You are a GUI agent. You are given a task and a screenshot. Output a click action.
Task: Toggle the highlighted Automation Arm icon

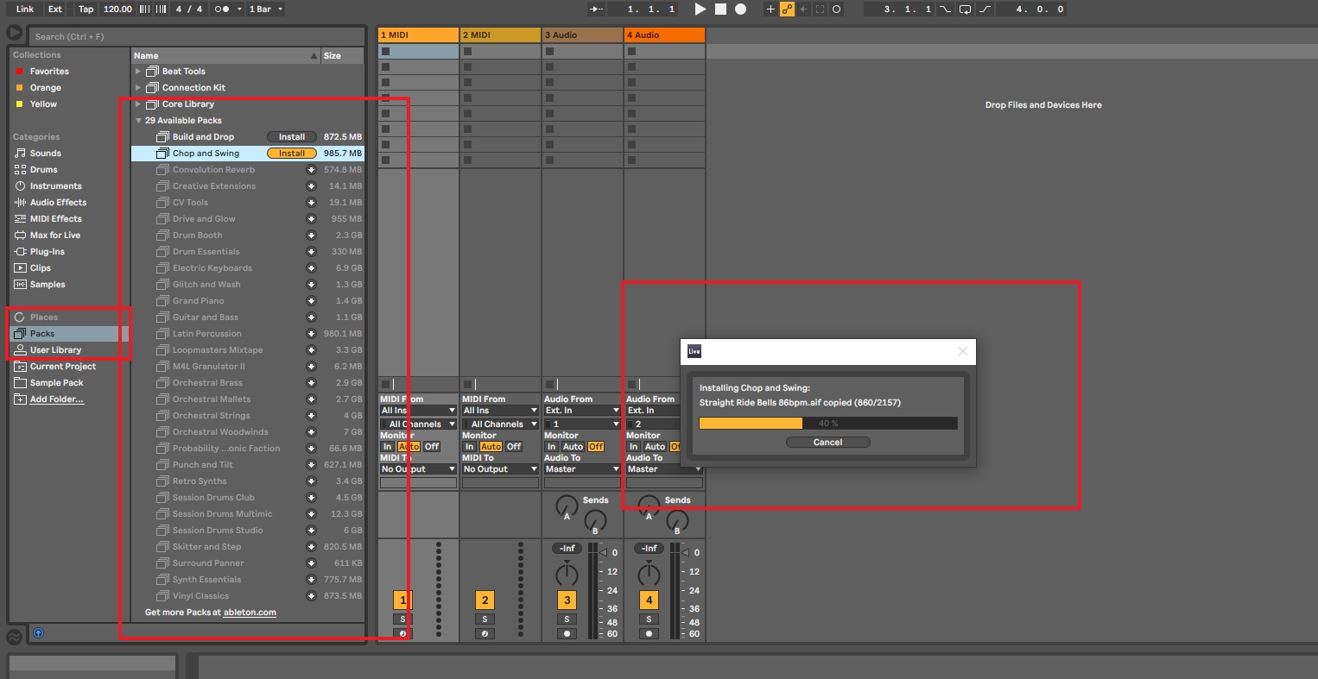787,9
